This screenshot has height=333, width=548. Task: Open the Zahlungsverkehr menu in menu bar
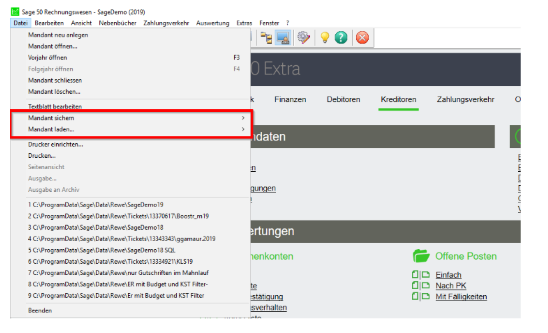[167, 23]
